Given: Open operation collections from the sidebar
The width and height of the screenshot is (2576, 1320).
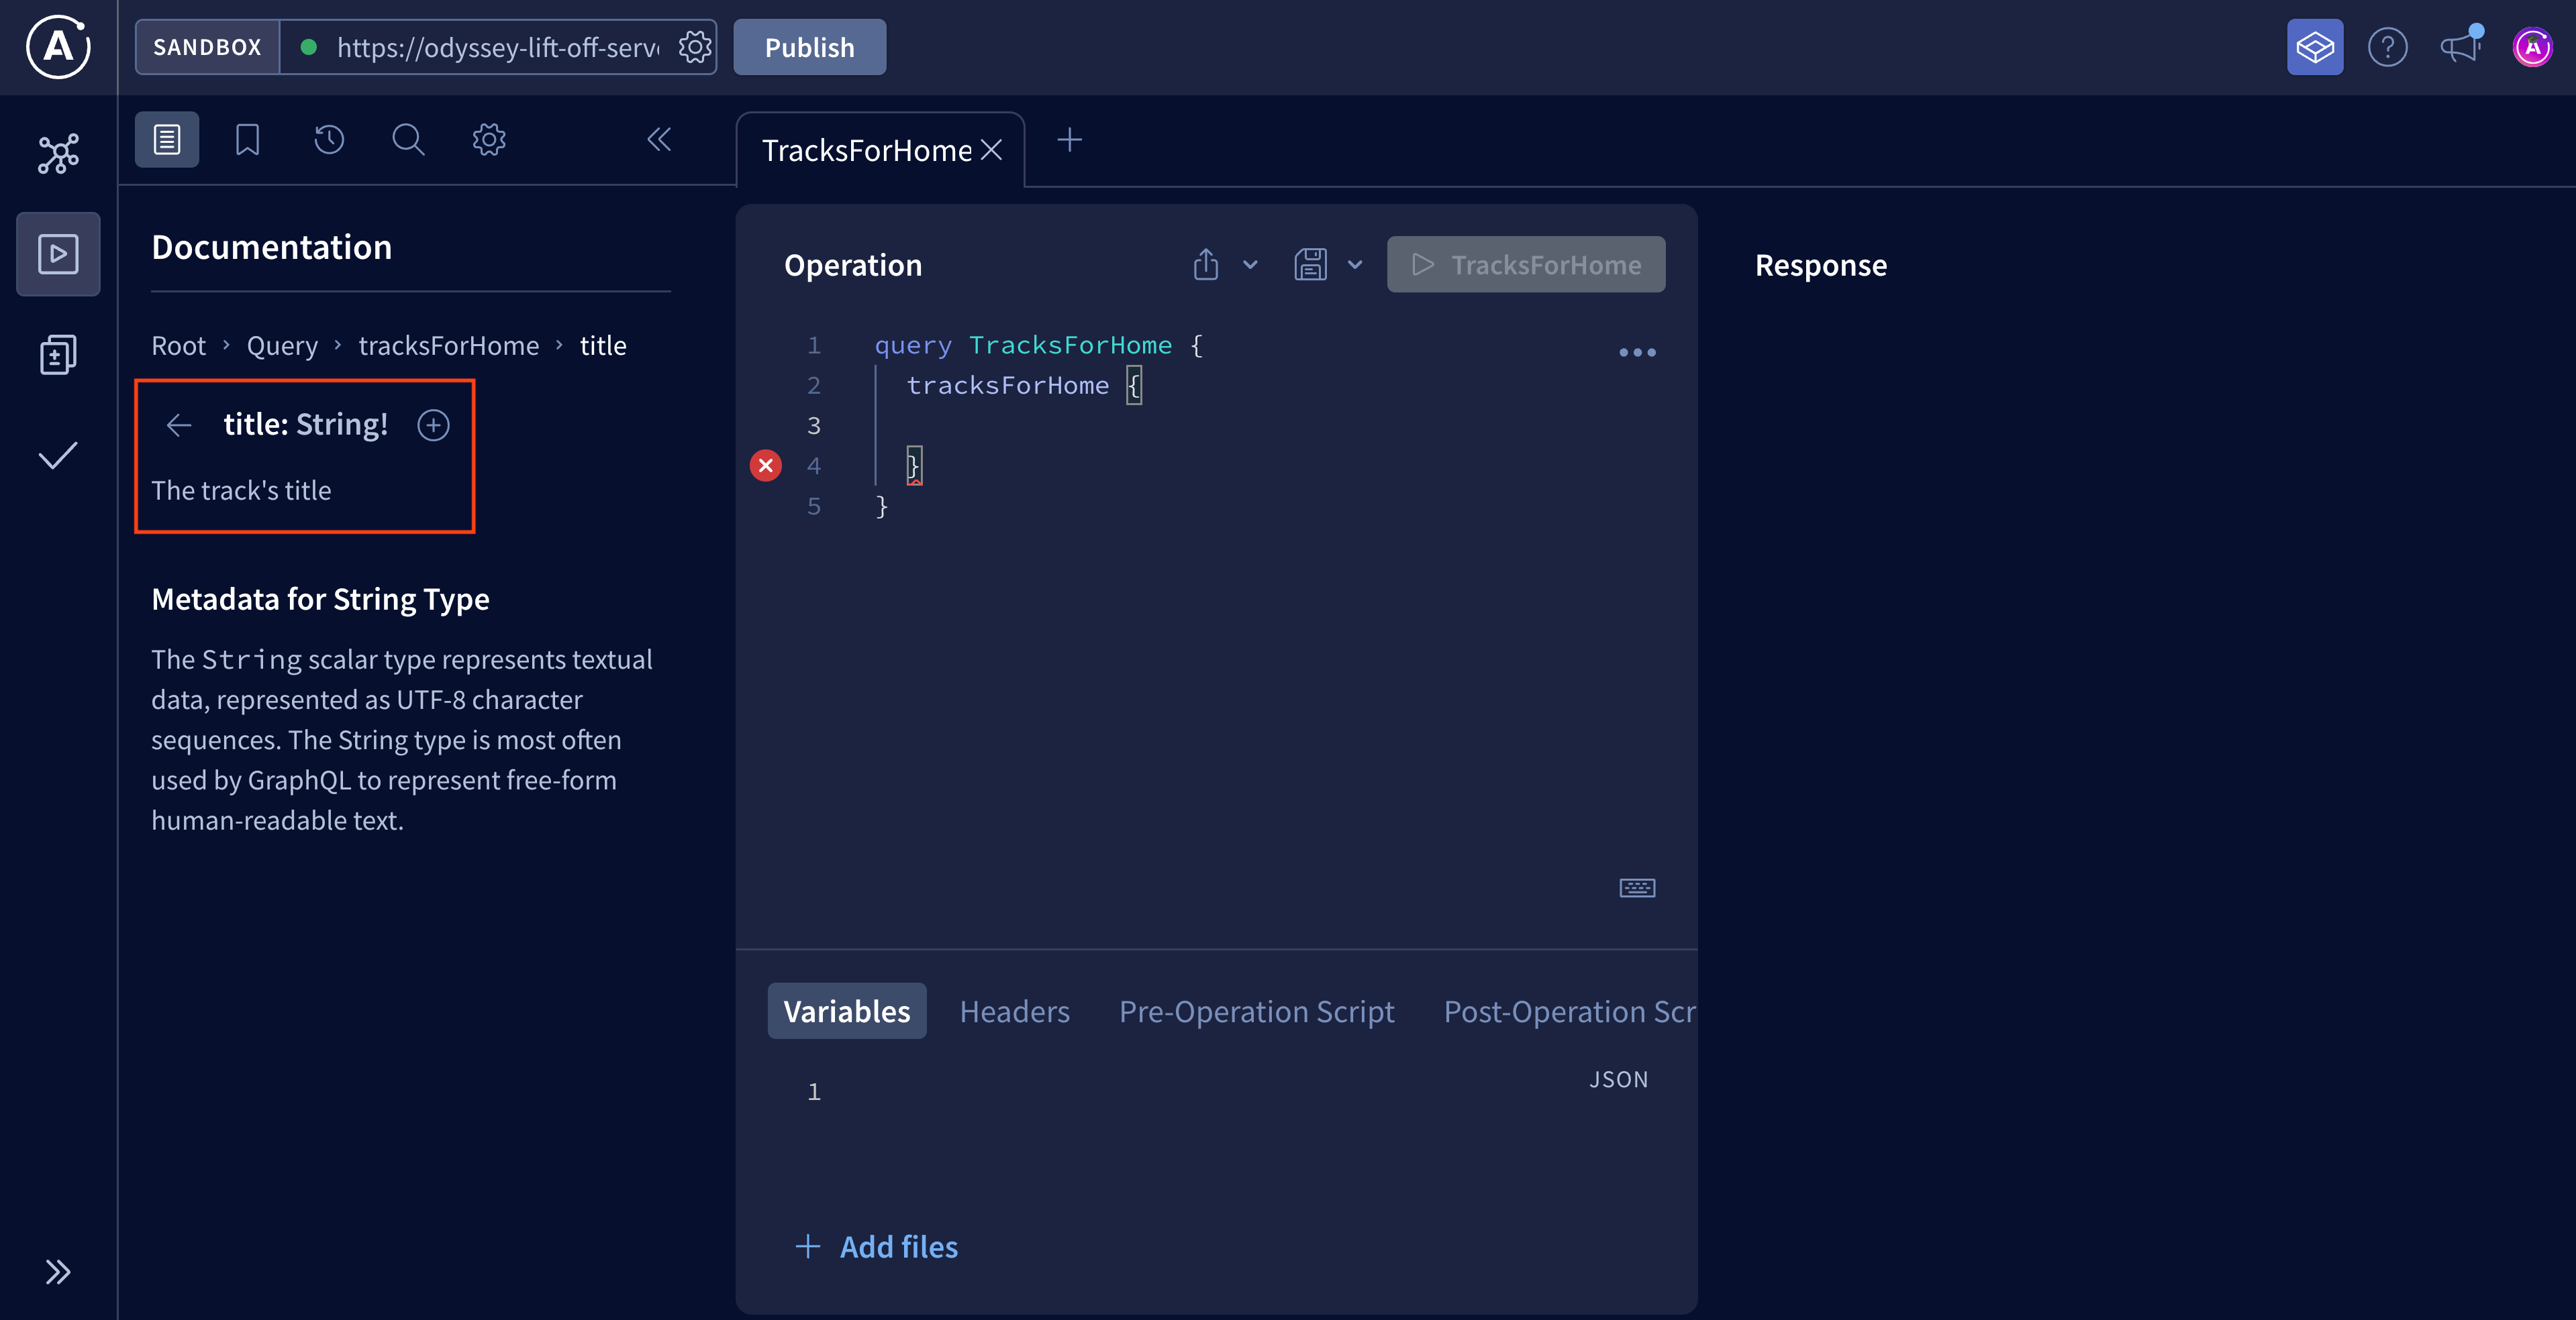Looking at the screenshot, I should 57,353.
